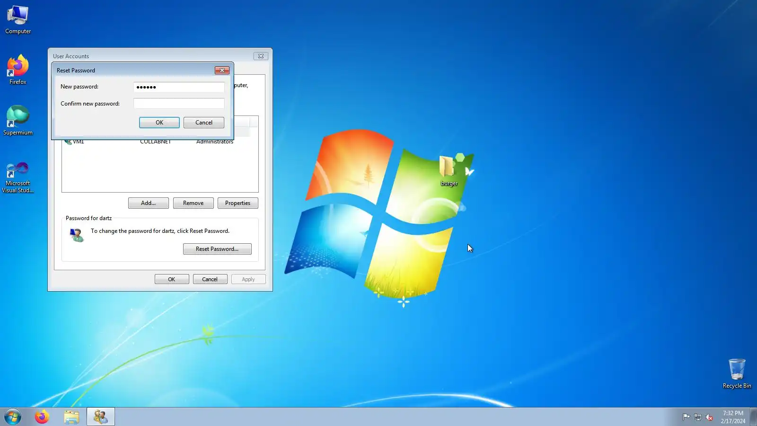Click Cancel at bottom of User Accounts
Viewport: 757px width, 426px height.
coord(210,279)
